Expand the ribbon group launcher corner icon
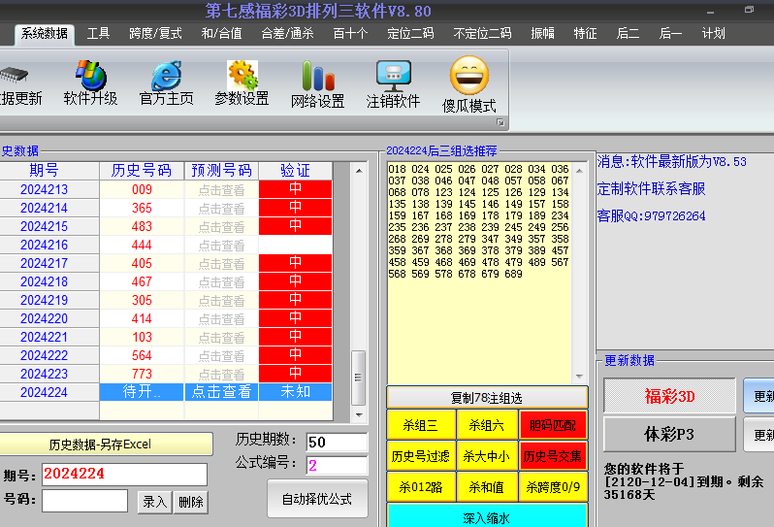 click(x=500, y=122)
